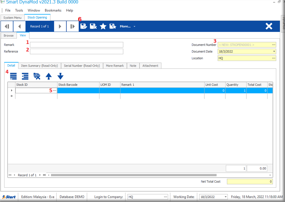
Task: Click the save document icon
Action: [84, 26]
